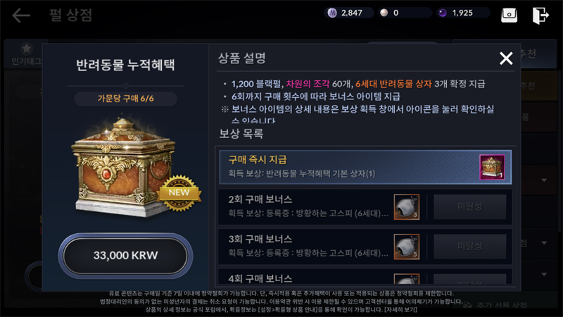View the 2회 구매 보너스 reward item icon
The image size is (563, 317).
pyautogui.click(x=407, y=207)
